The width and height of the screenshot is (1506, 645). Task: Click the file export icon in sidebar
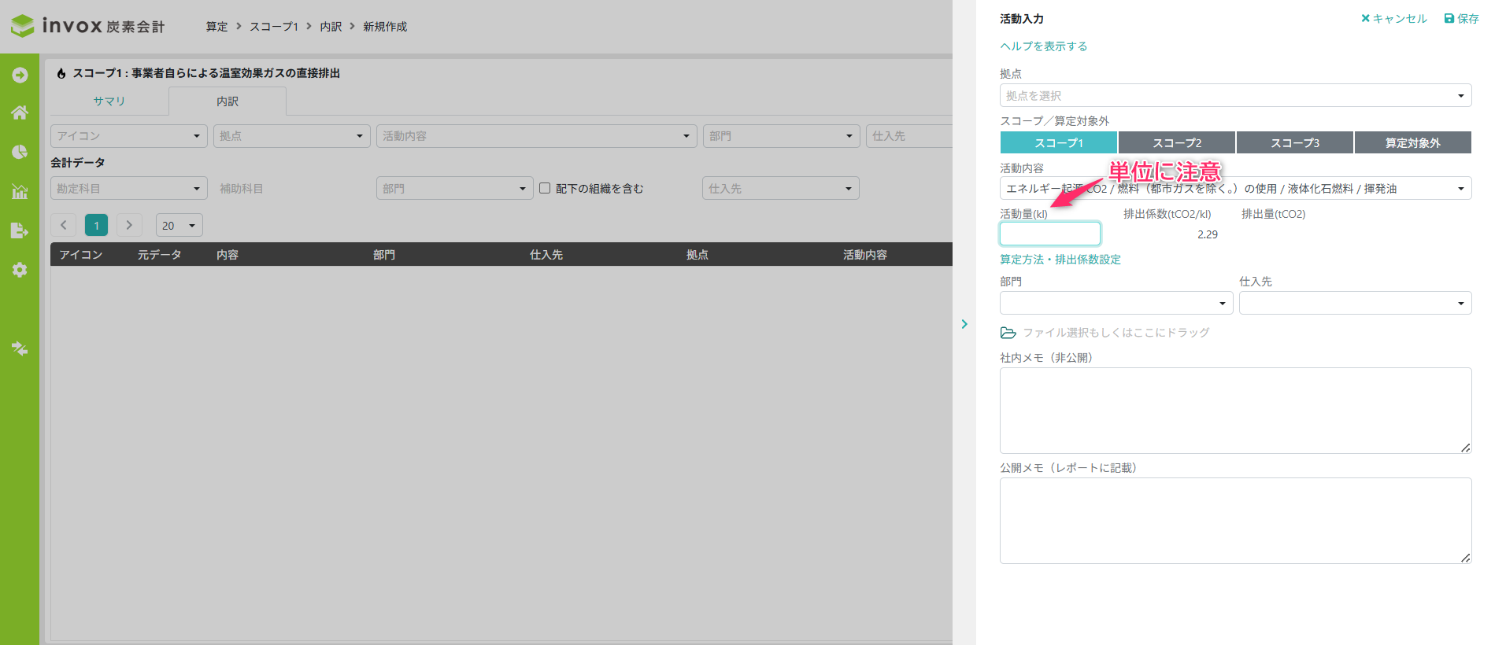pos(20,230)
